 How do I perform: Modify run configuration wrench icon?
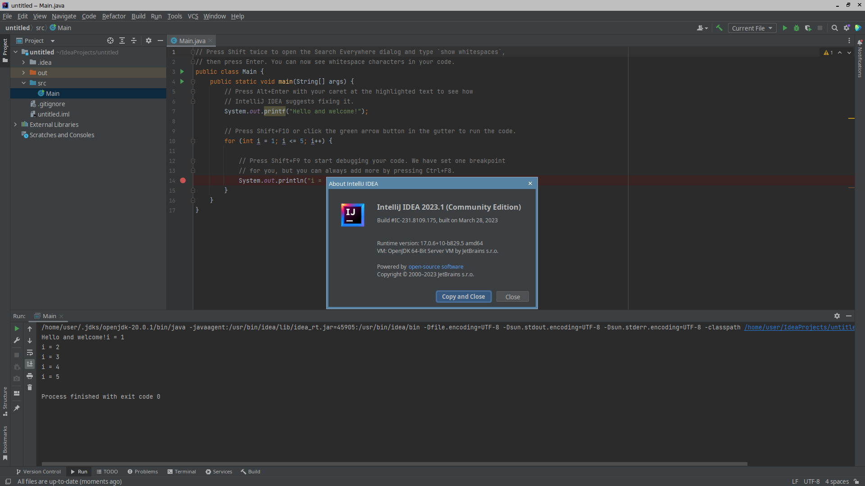pos(17,340)
